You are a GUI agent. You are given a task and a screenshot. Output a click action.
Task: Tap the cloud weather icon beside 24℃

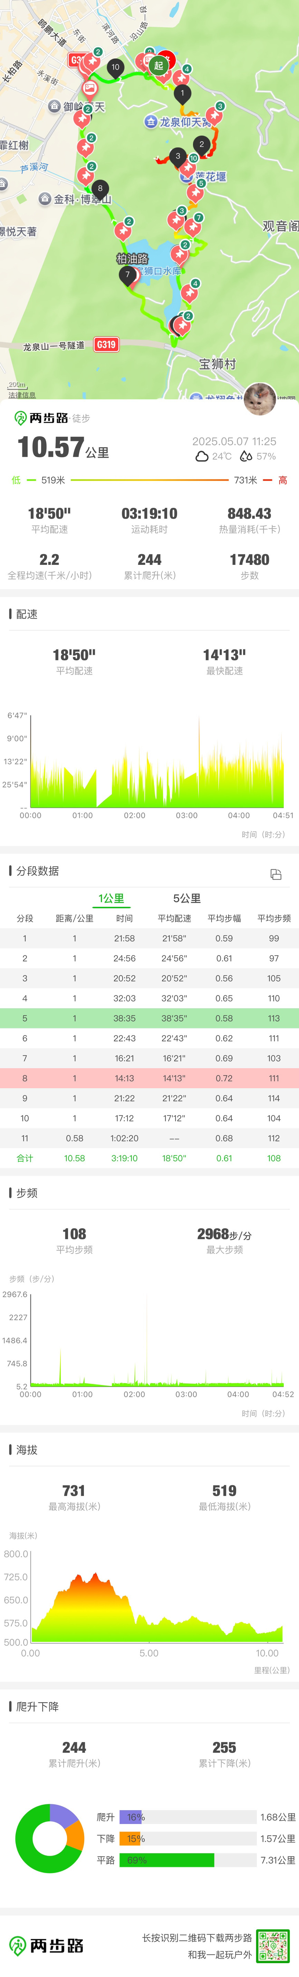(202, 456)
